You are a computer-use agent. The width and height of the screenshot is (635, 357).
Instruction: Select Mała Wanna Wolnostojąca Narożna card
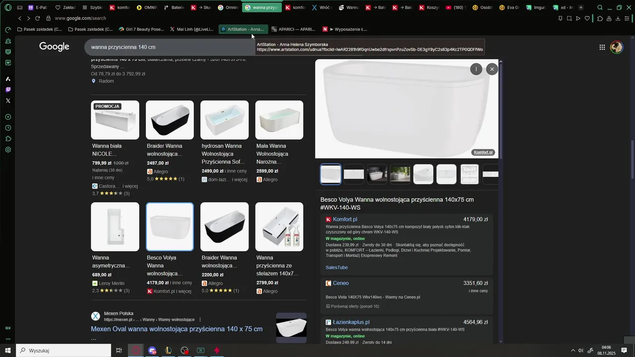(279, 142)
